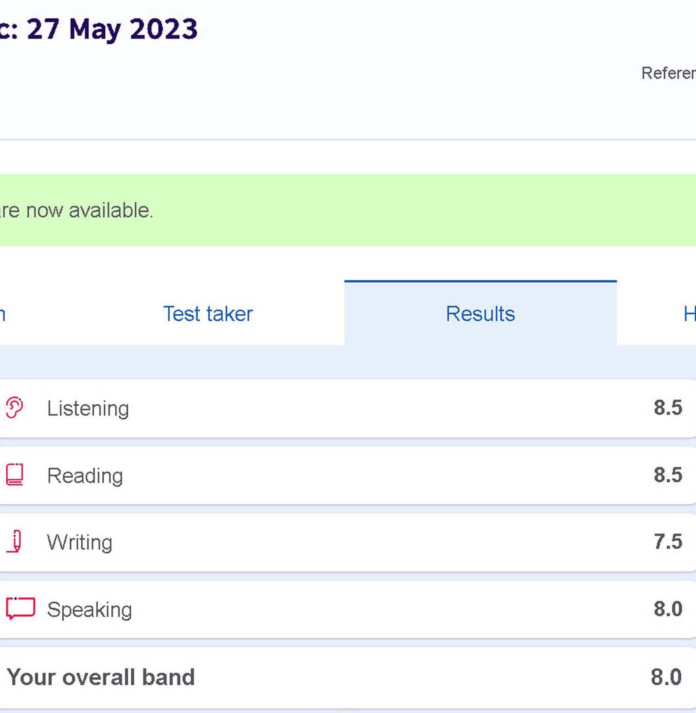Click the Listening ear icon
This screenshot has width=696, height=713.
click(15, 407)
